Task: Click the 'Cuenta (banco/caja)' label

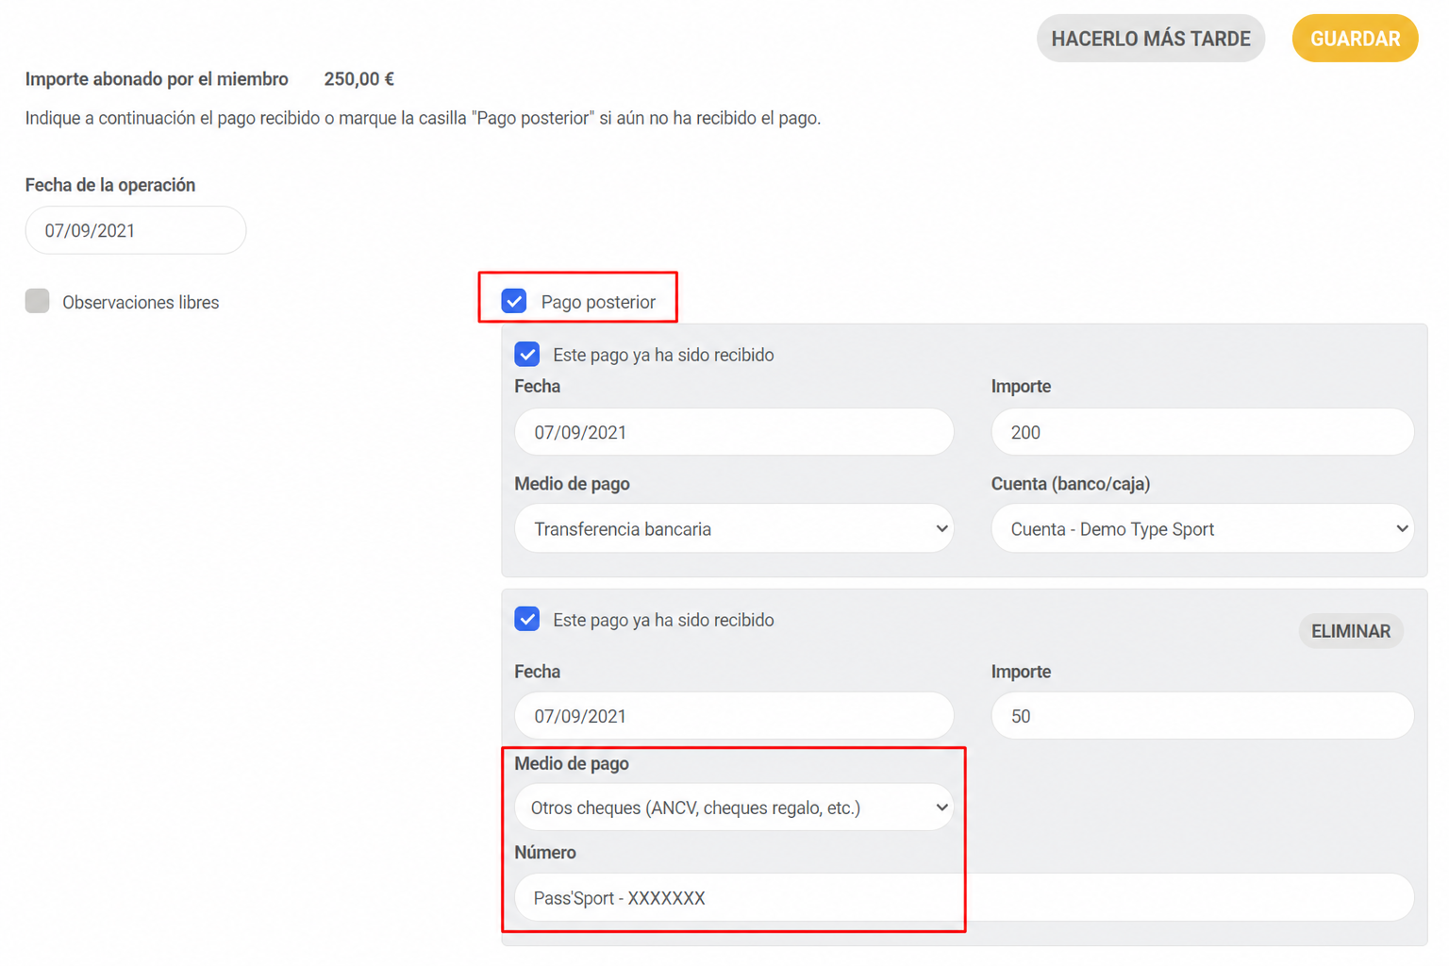Action: coord(1071,484)
